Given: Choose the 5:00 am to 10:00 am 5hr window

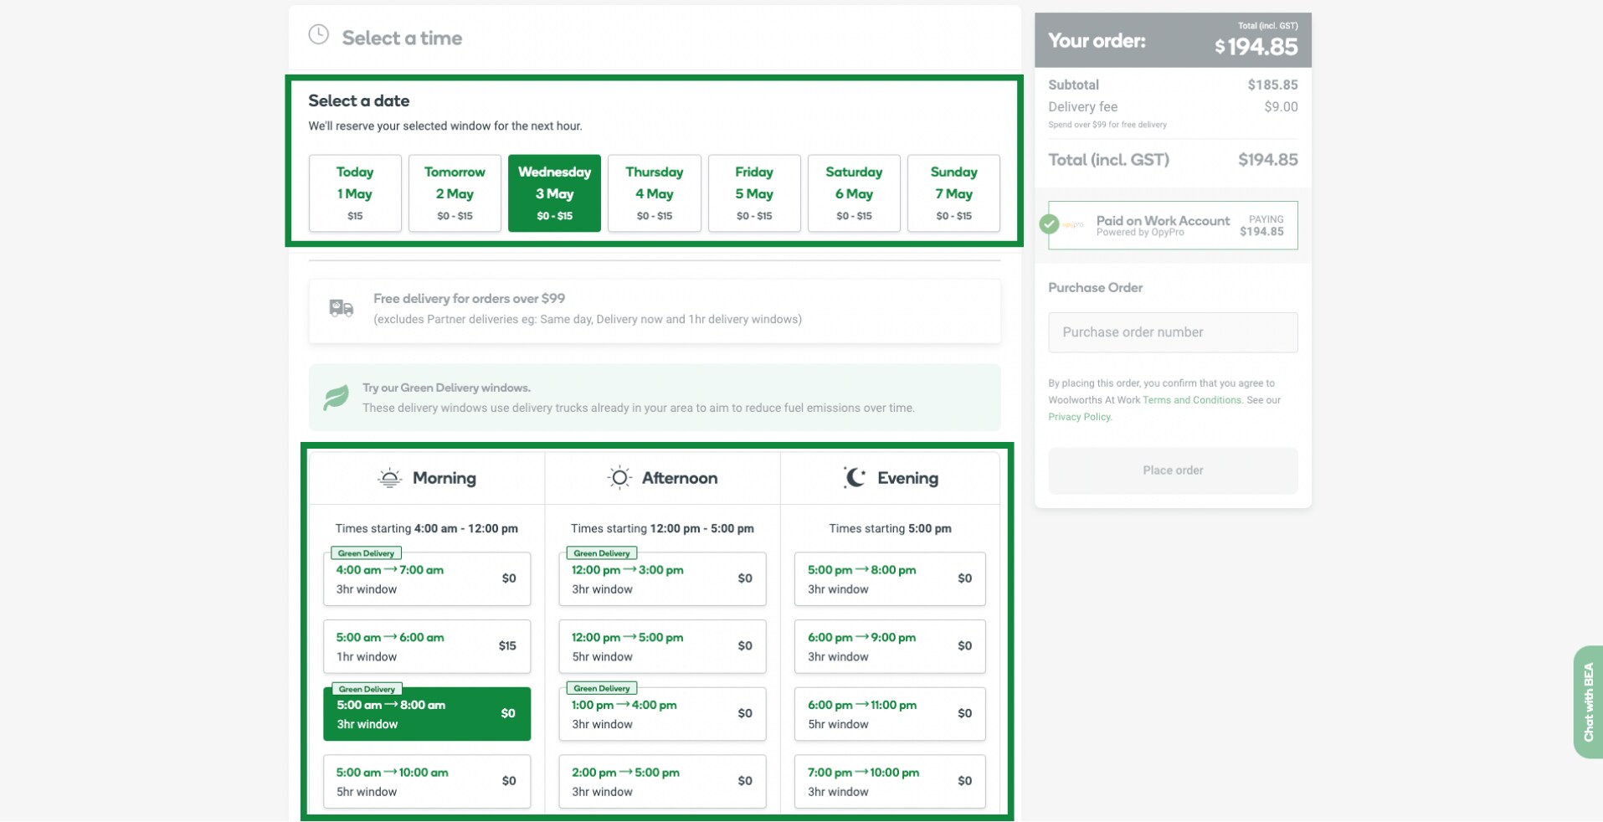Looking at the screenshot, I should (427, 781).
